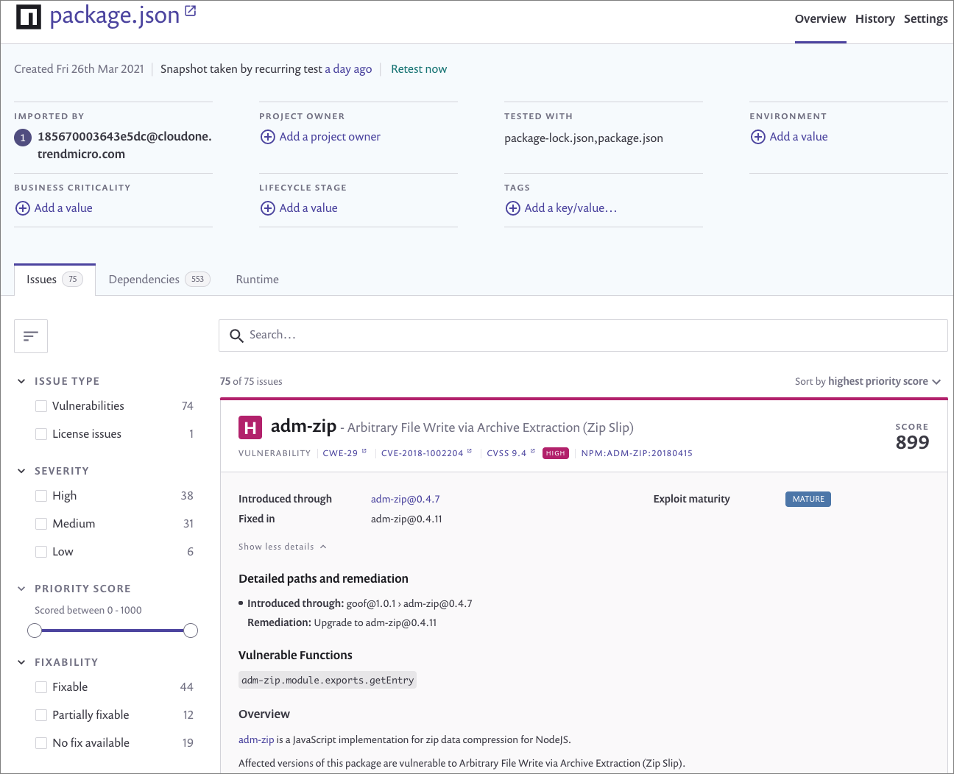Click the external link icon next to CWE-29
Screen dimensions: 954x774
[364, 451]
